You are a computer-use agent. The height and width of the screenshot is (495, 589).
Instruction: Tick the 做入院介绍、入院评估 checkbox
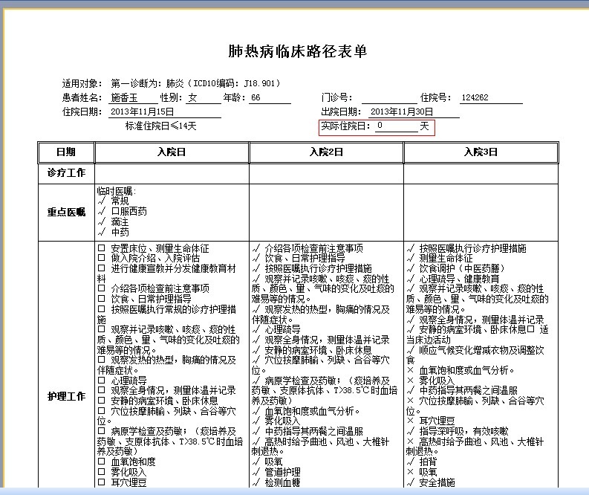click(102, 258)
